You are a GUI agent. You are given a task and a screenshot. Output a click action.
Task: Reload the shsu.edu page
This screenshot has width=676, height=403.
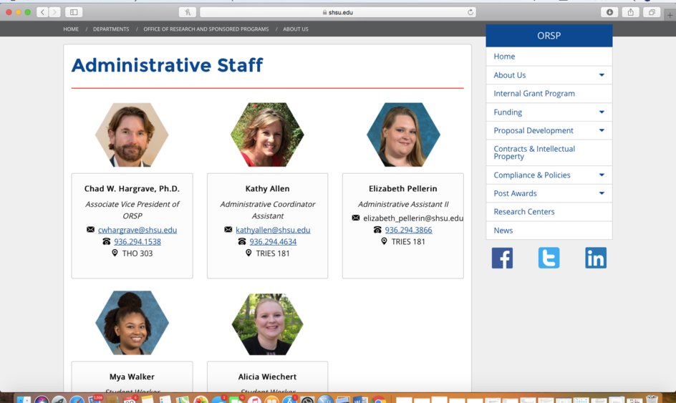click(470, 12)
